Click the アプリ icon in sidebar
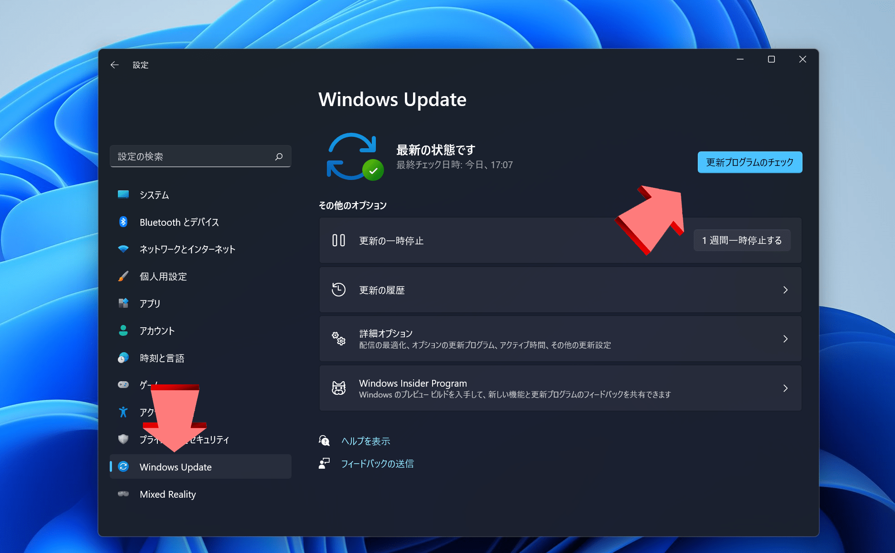This screenshot has width=895, height=553. coord(123,303)
